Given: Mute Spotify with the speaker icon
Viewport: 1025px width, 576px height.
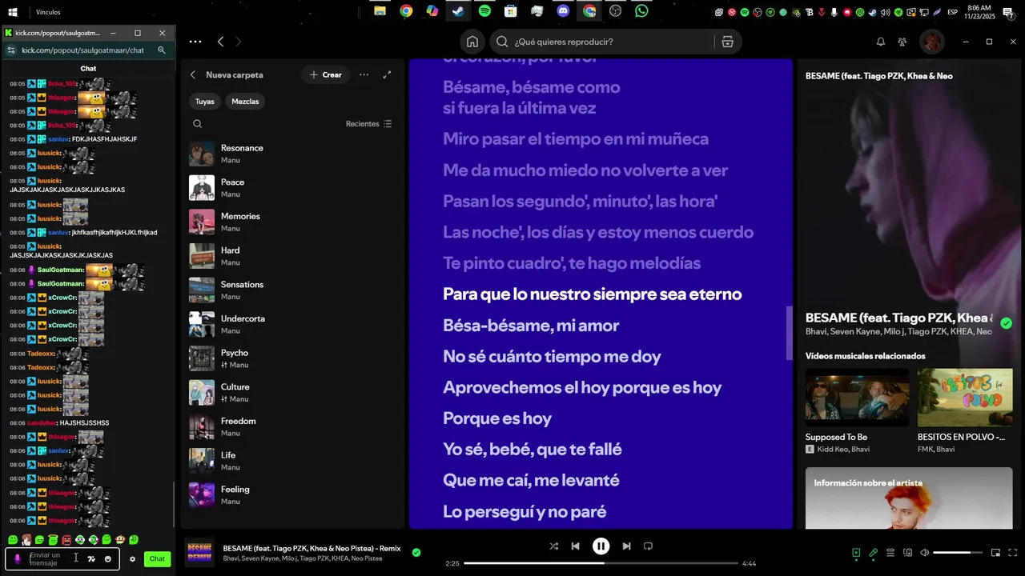Looking at the screenshot, I should (925, 553).
